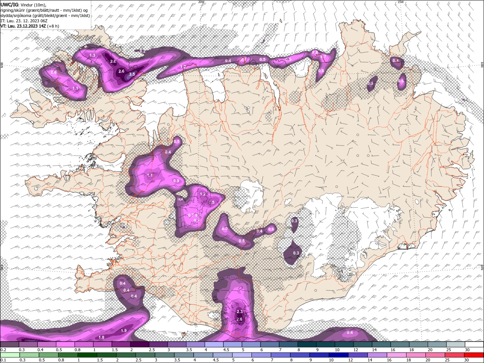Click the rain scale swatch between 3 and 3.5
The height and width of the screenshot is (363, 484).
point(164,355)
